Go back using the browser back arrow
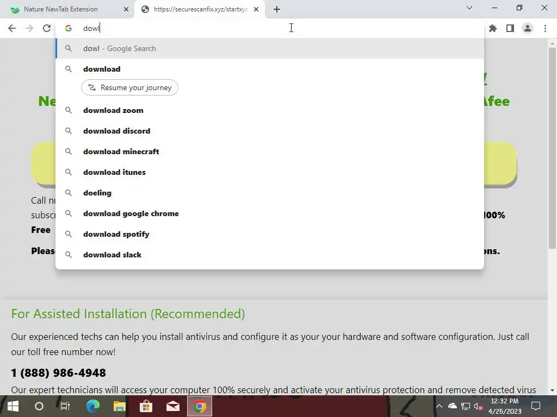Image resolution: width=557 pixels, height=417 pixels. (x=12, y=28)
